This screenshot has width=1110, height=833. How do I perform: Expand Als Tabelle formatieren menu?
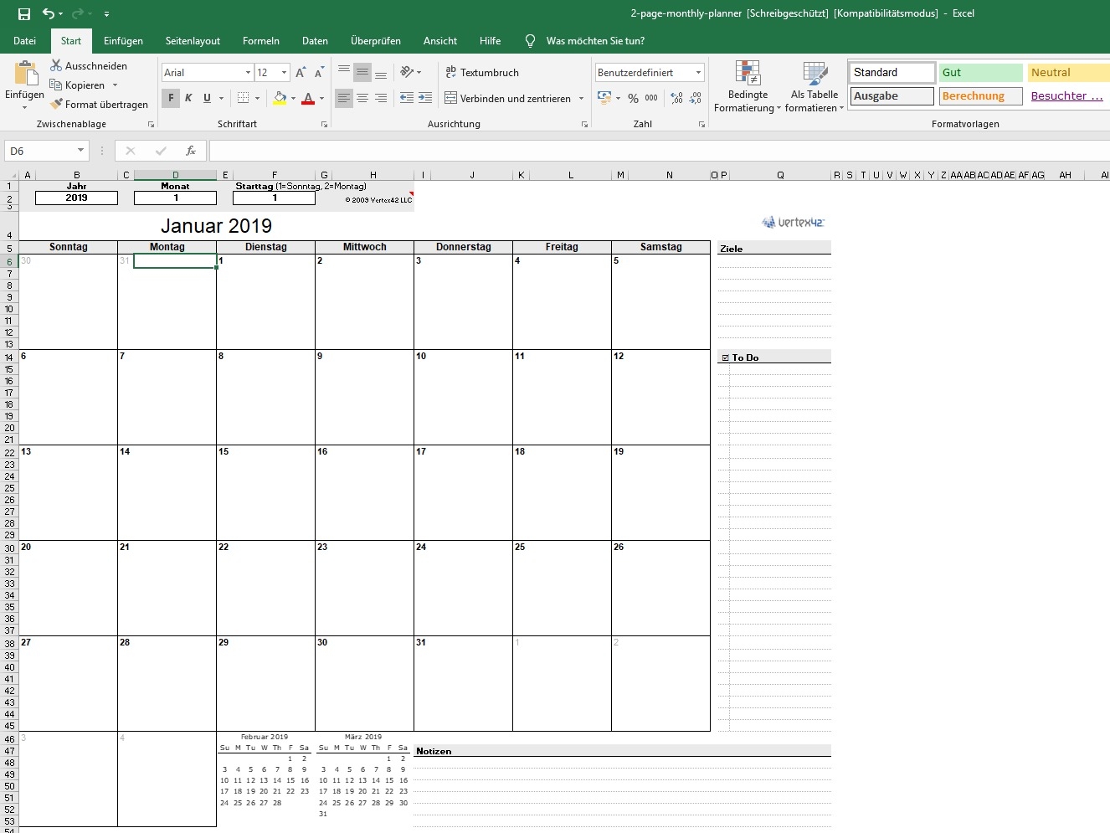(x=815, y=87)
